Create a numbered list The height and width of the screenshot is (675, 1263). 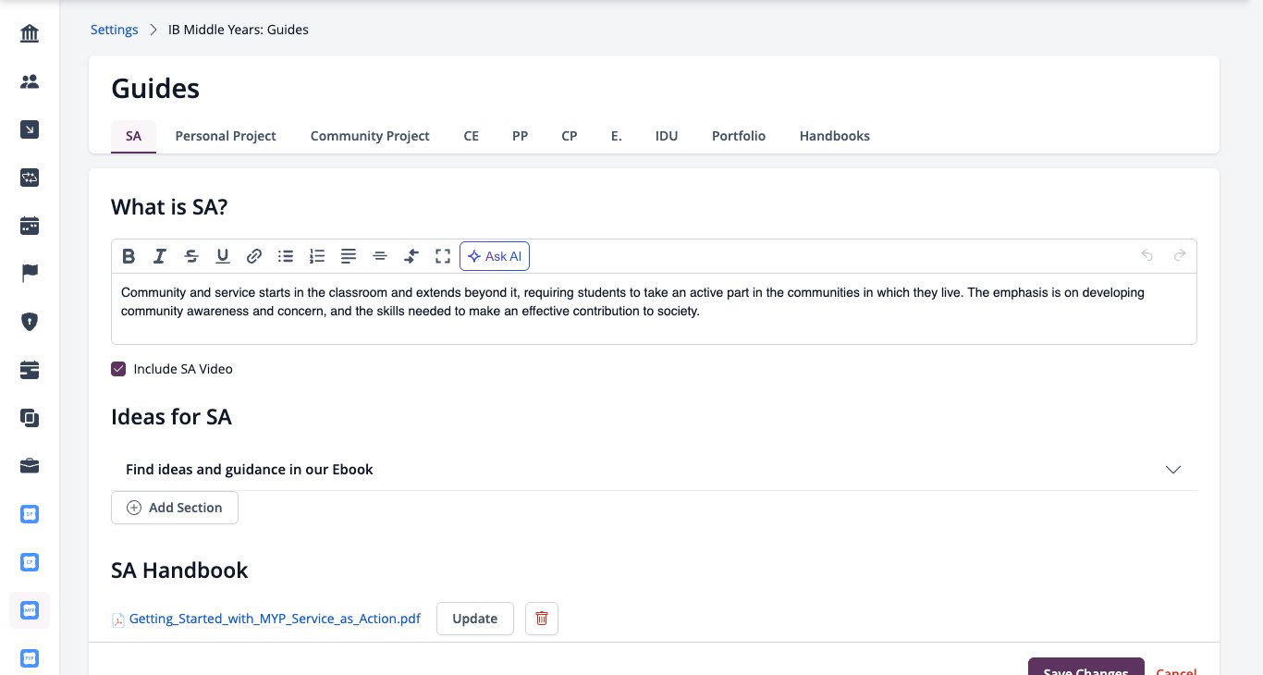click(317, 256)
